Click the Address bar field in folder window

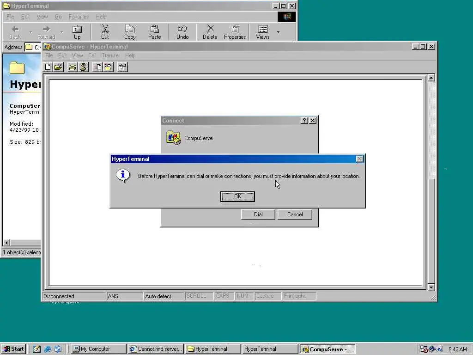33,47
